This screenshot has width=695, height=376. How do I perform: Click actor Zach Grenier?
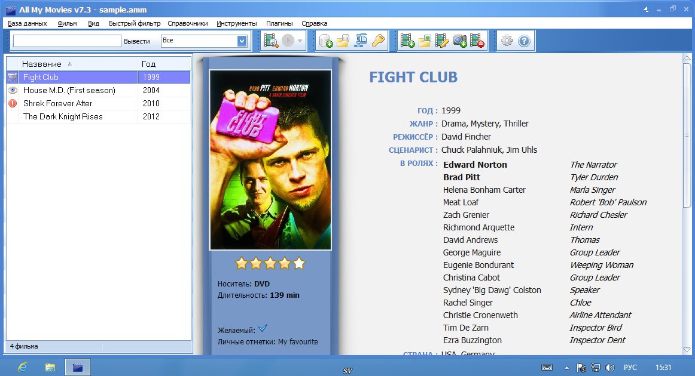pos(467,215)
